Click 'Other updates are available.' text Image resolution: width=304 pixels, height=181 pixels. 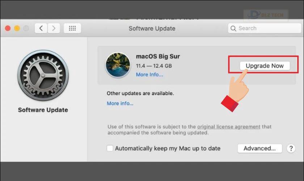(x=140, y=93)
